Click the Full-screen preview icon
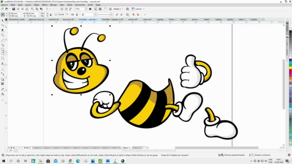The width and height of the screenshot is (292, 164). point(90,9)
